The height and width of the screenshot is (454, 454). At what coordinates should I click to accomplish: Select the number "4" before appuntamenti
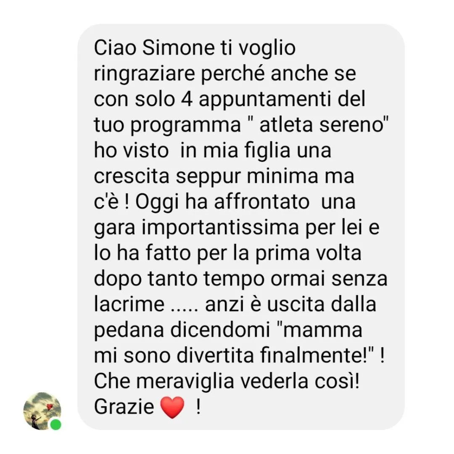[187, 99]
